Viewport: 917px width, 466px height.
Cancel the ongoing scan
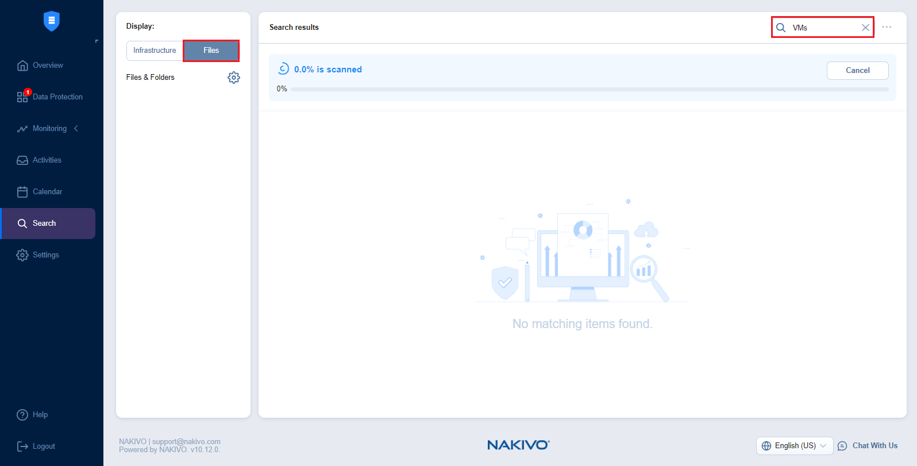coord(857,71)
